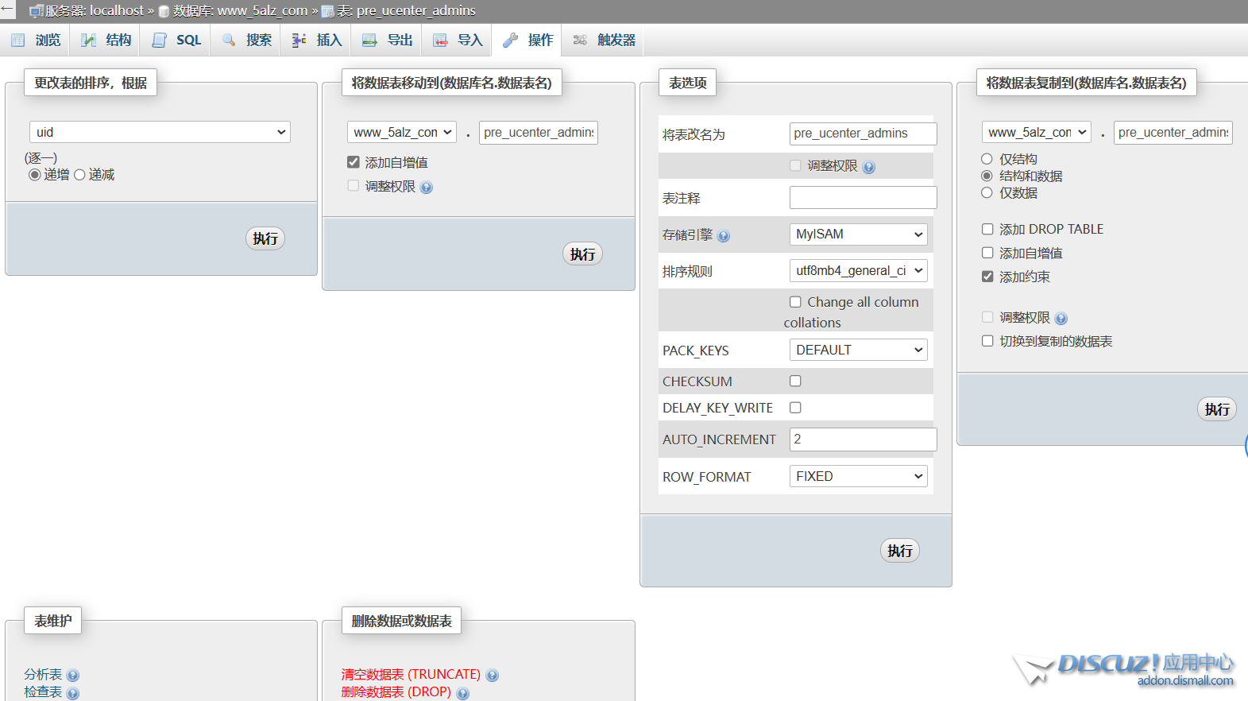Open the 存储引擎 MyISAM dropdown
This screenshot has height=701, width=1248.
pos(858,234)
